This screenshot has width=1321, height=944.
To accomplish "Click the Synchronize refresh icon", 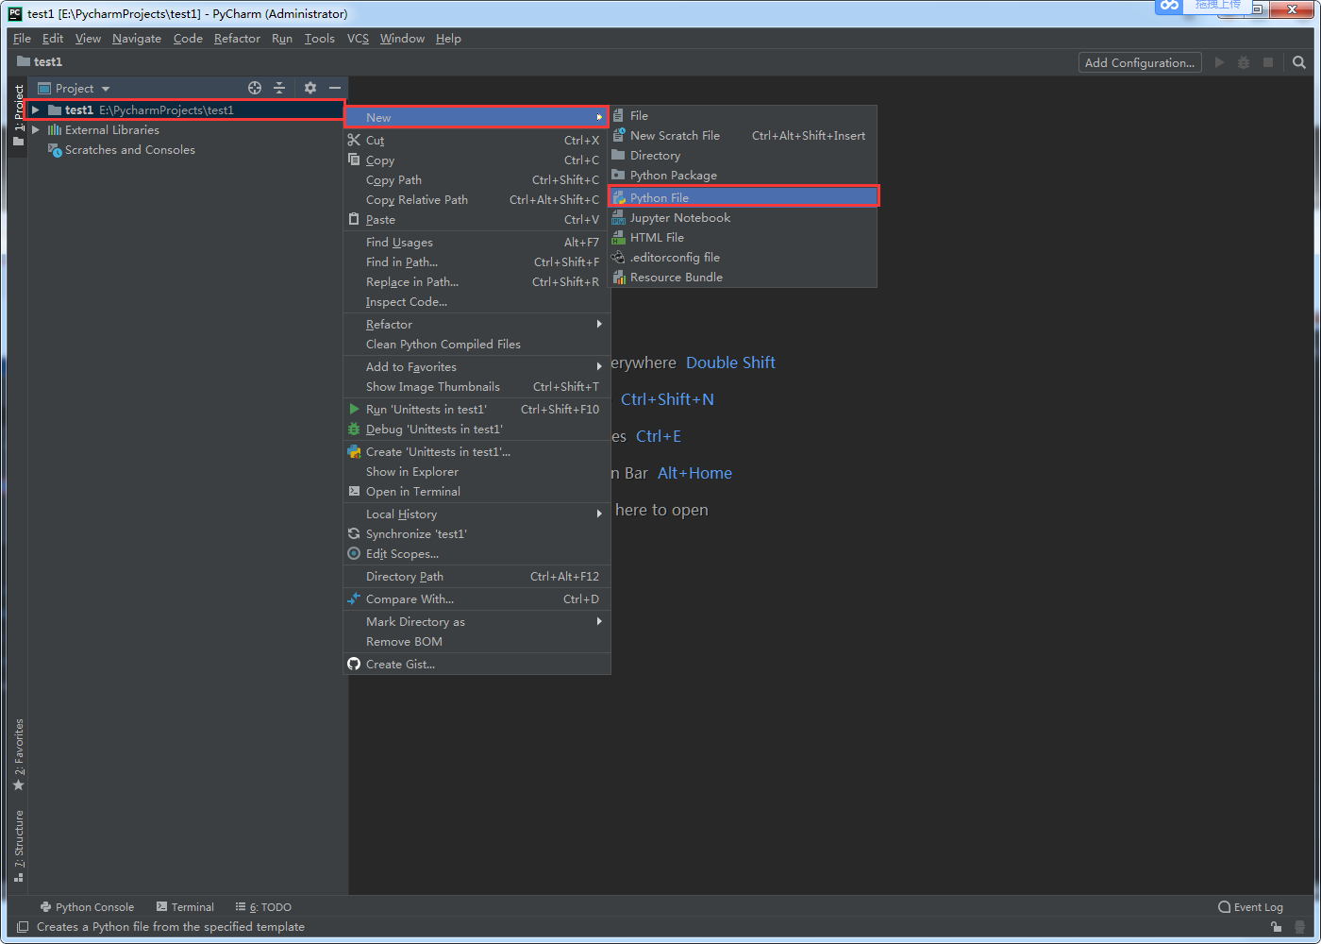I will tap(354, 533).
